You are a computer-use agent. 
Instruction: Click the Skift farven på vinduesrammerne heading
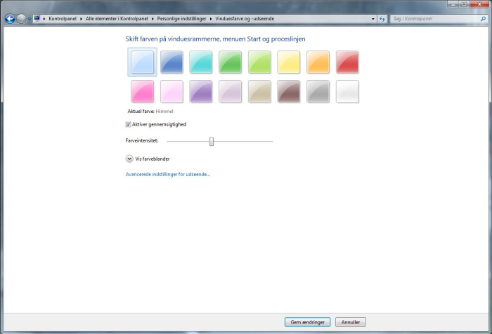point(215,39)
